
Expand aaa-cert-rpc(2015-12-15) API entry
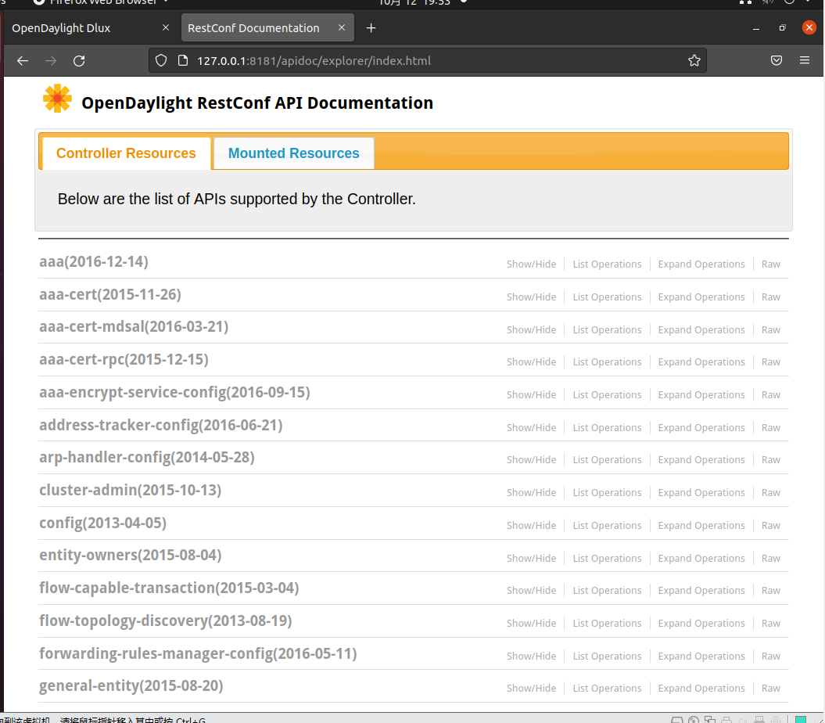point(124,360)
